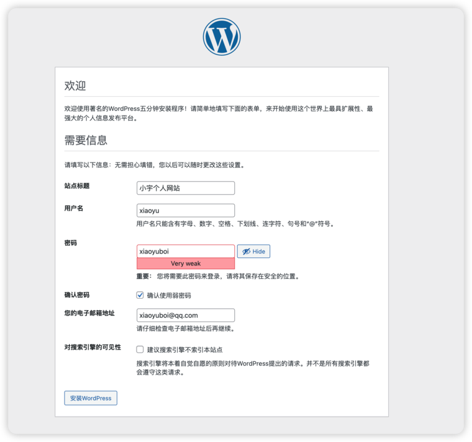Click the 安装WordPress install button
The height and width of the screenshot is (442, 472).
pos(91,398)
